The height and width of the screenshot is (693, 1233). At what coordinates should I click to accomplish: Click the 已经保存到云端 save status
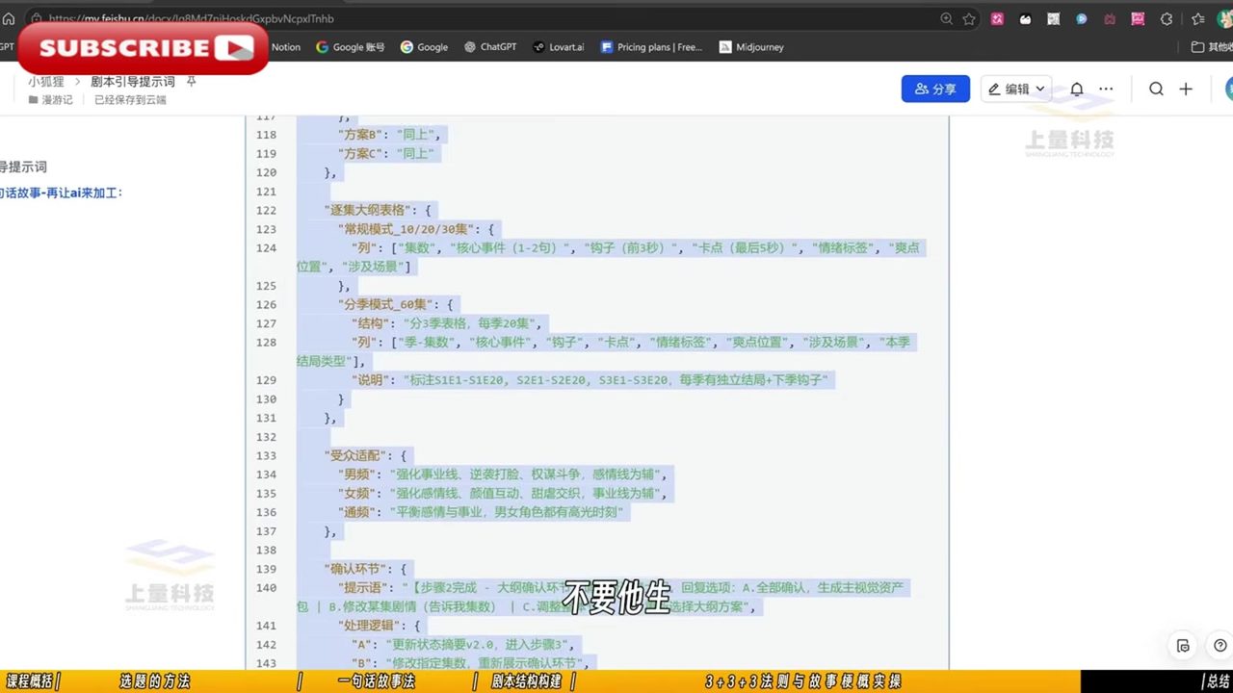[x=130, y=99]
